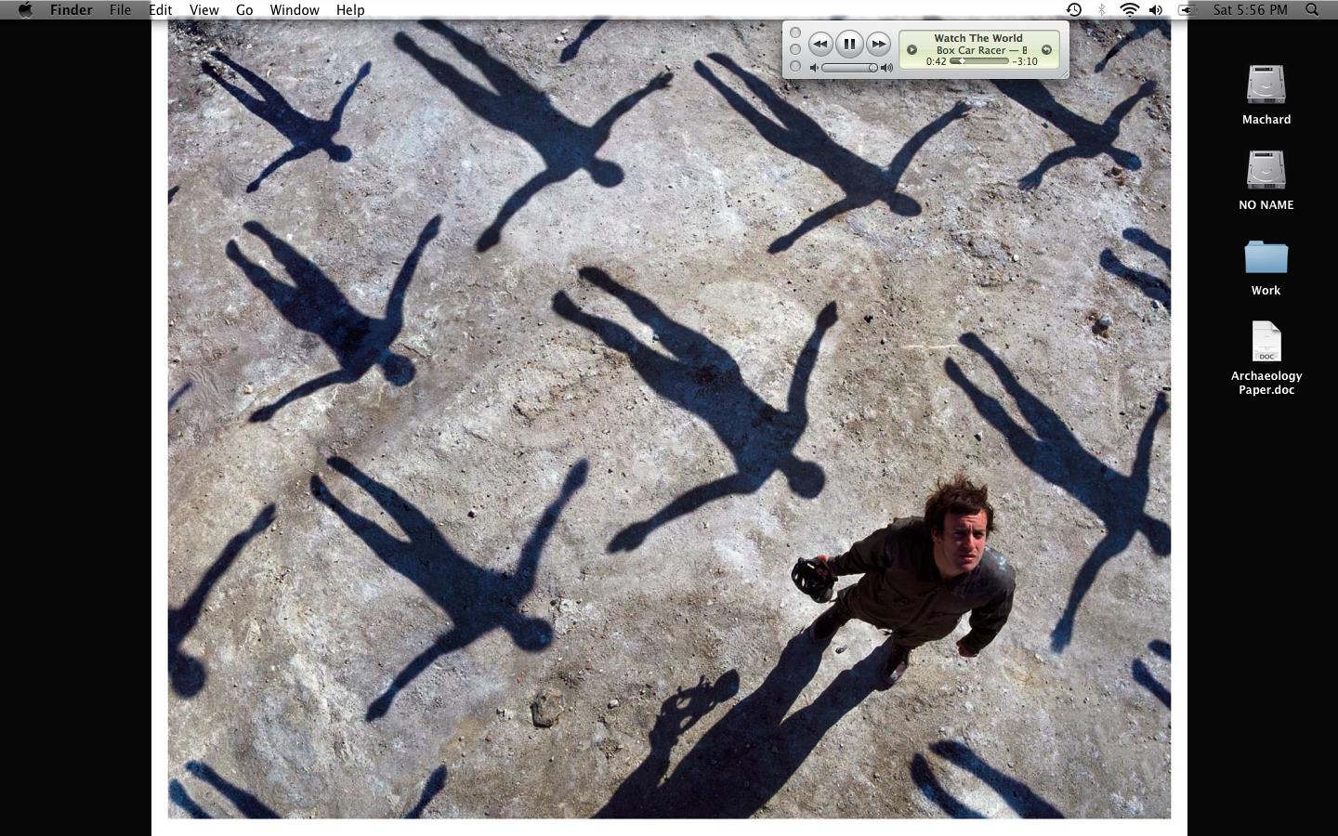Image resolution: width=1338 pixels, height=836 pixels.
Task: Click the Work folder label
Action: [1266, 290]
